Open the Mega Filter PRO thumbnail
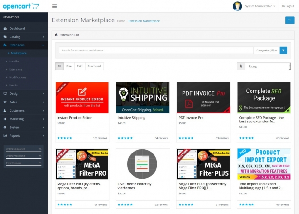This screenshot has height=214, width=299. [82, 164]
